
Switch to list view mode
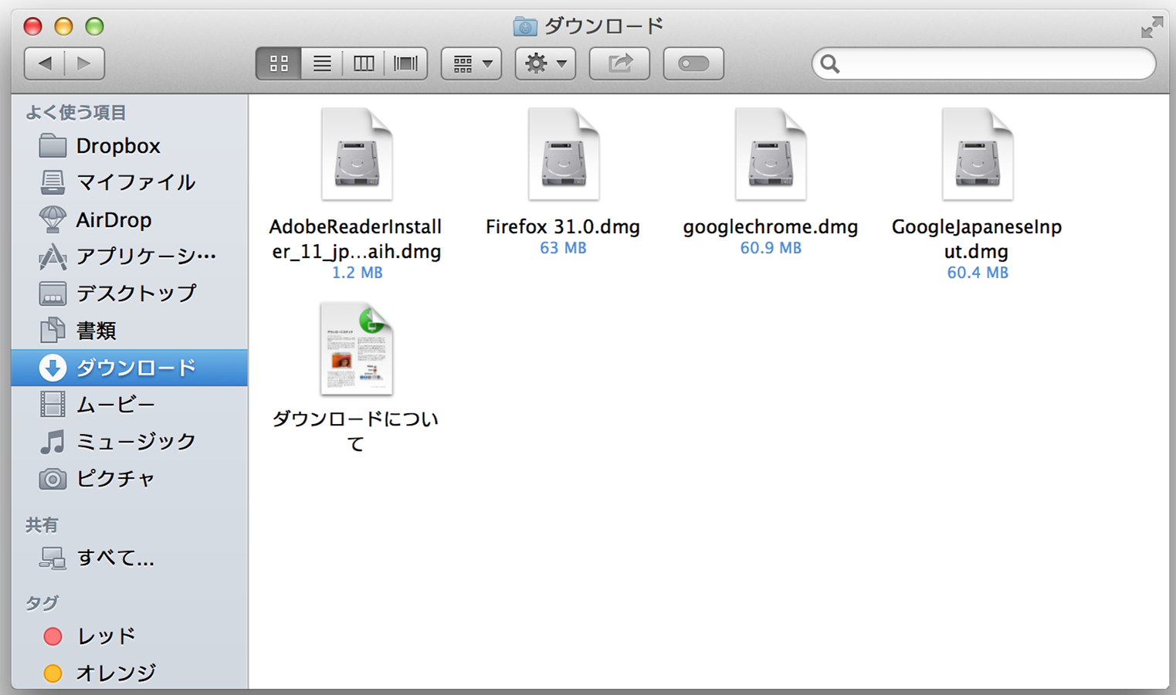[x=320, y=63]
